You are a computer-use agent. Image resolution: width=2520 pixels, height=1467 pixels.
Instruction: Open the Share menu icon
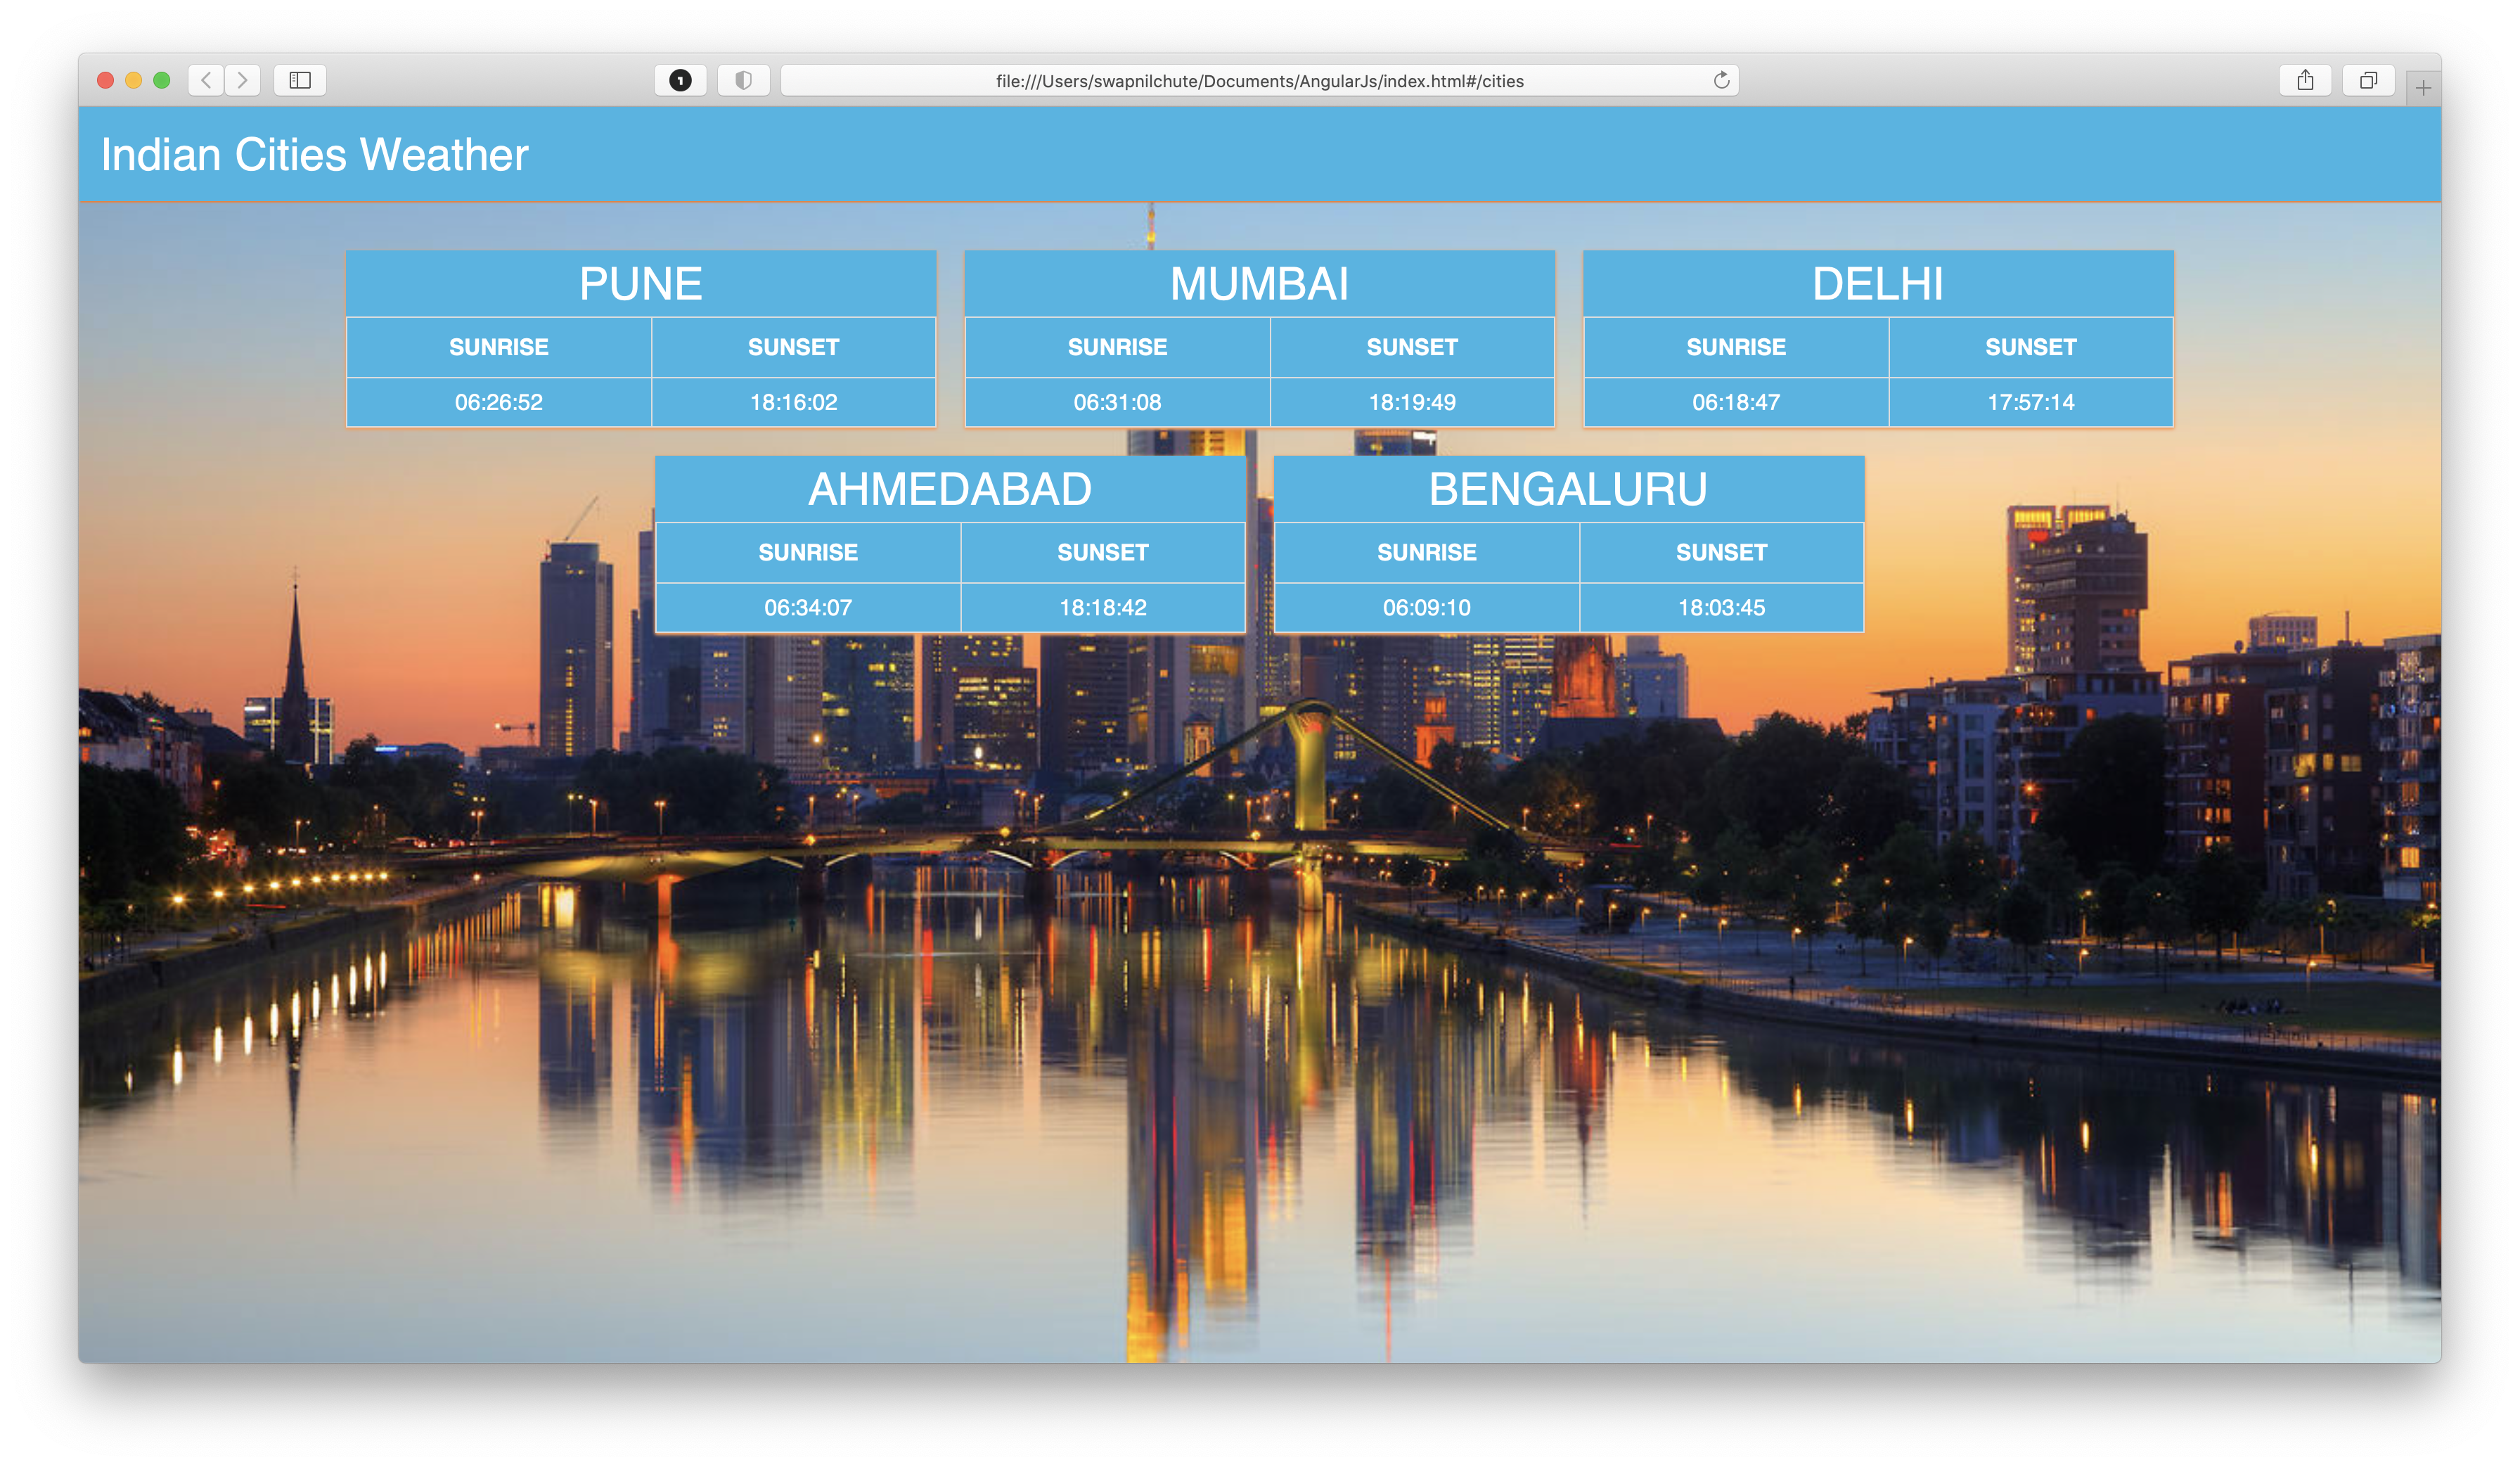pyautogui.click(x=2305, y=80)
